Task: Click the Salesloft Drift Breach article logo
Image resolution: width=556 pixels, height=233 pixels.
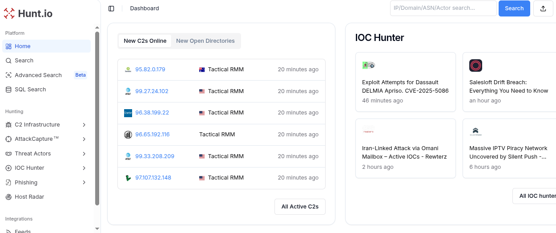Action: click(x=475, y=65)
